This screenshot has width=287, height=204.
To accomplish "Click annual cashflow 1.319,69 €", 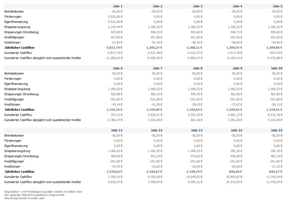I will [154, 110].
